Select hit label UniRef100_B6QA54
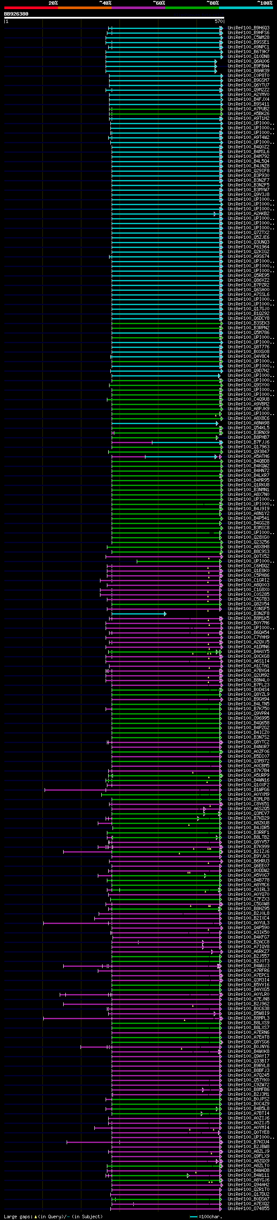The height and width of the screenshot is (1220, 277). point(248,632)
